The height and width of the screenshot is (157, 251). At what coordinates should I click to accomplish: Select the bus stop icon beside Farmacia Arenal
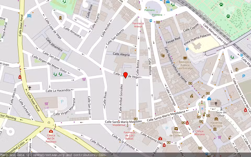click(x=151, y=20)
